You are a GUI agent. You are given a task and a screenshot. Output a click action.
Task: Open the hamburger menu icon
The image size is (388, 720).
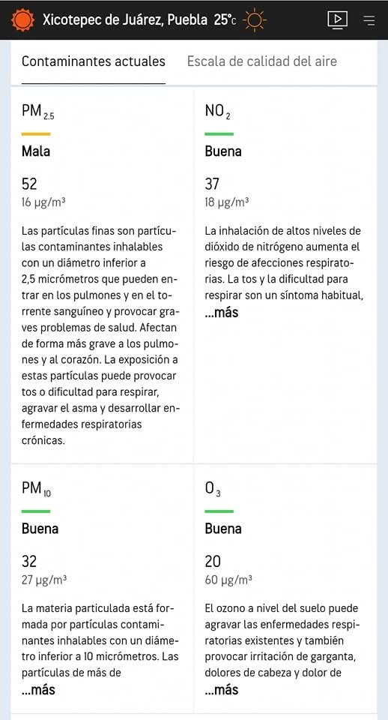coord(369,20)
